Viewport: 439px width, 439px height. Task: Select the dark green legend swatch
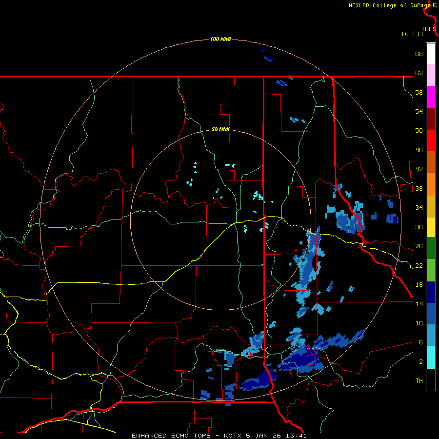click(431, 248)
